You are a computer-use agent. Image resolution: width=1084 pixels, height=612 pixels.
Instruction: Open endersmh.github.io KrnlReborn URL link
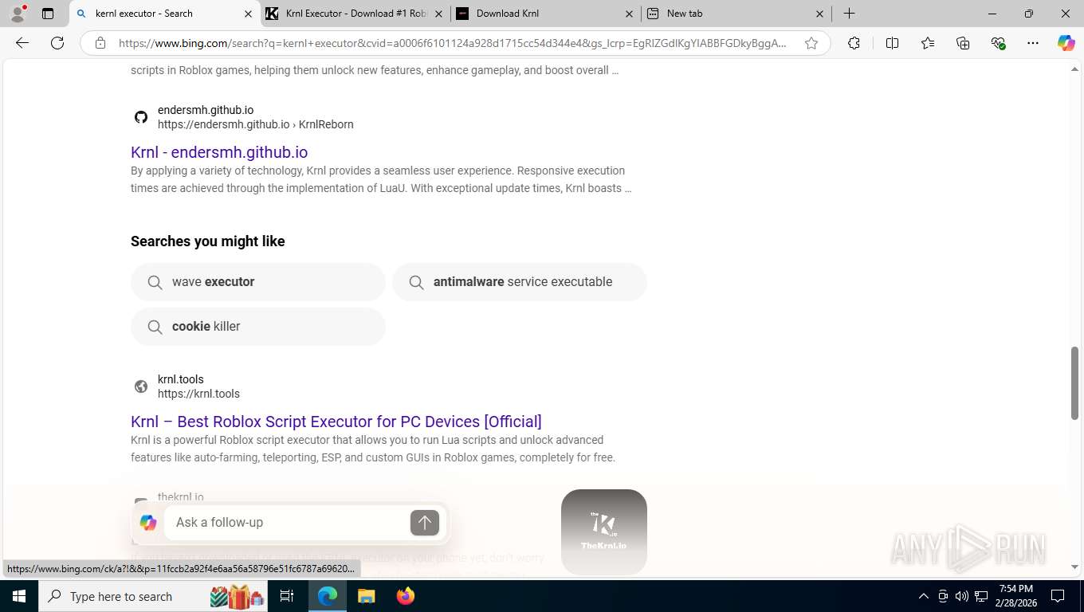coord(256,124)
